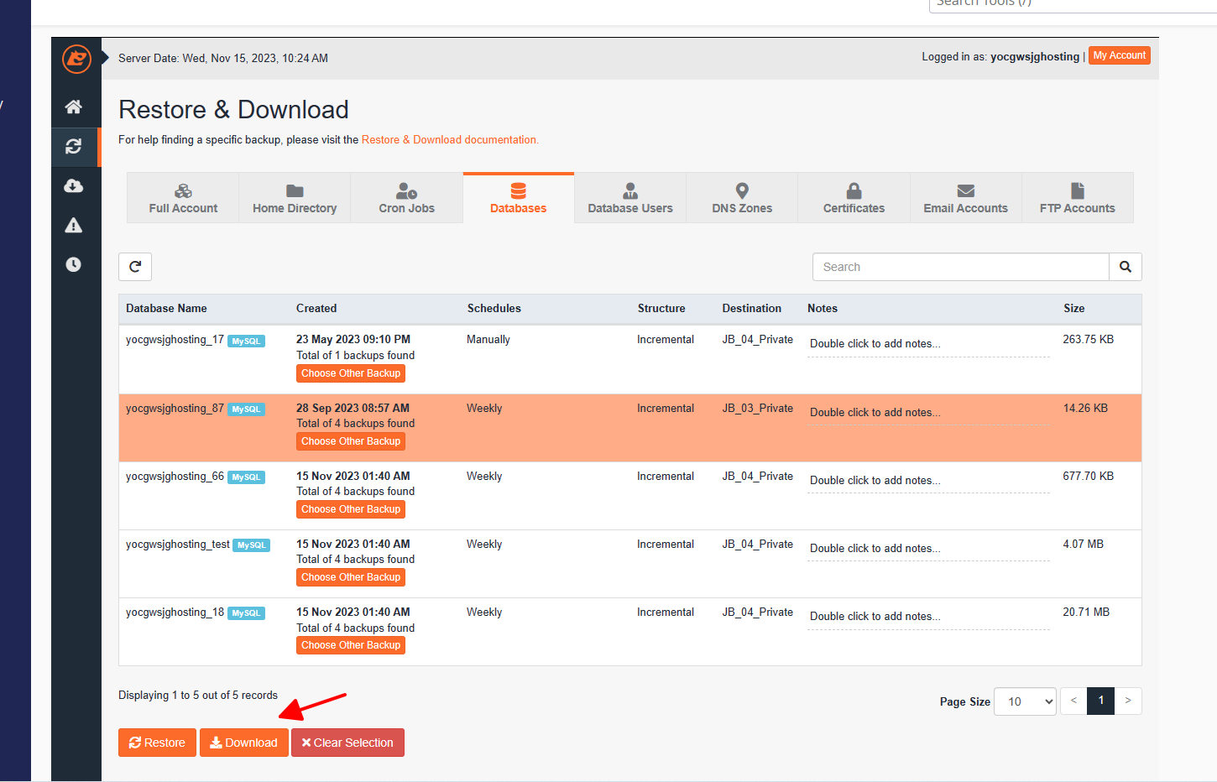Sort by the Database Name column header
The height and width of the screenshot is (782, 1217).
pos(166,309)
